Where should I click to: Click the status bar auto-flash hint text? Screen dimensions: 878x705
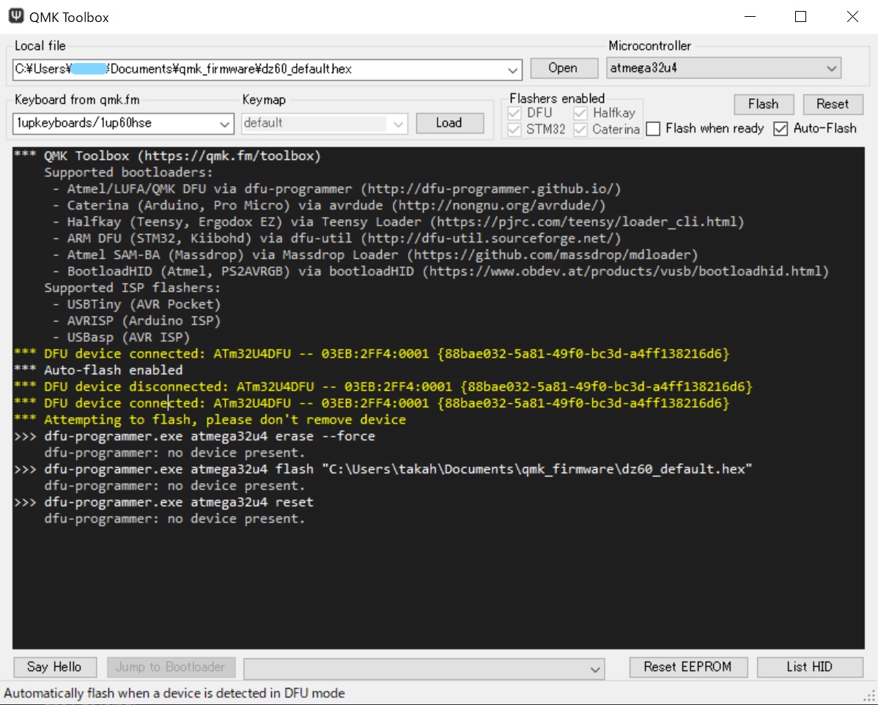click(x=174, y=693)
